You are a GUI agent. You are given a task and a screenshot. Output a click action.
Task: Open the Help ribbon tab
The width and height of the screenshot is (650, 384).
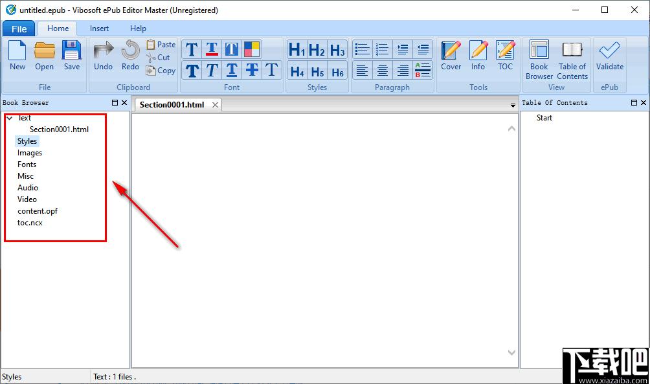click(138, 28)
